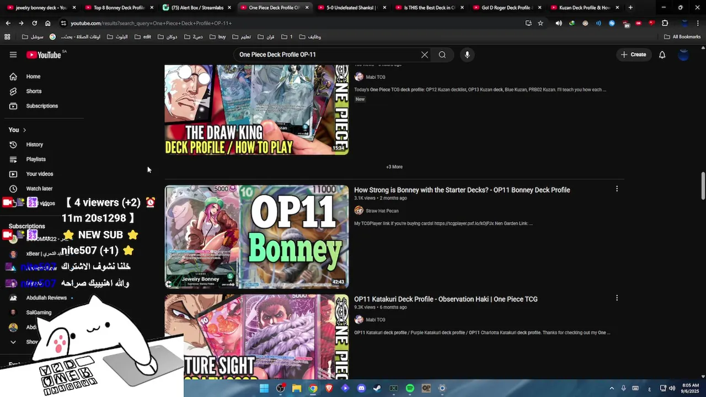Click the YouTube logo
706x397 pixels.
pos(44,55)
